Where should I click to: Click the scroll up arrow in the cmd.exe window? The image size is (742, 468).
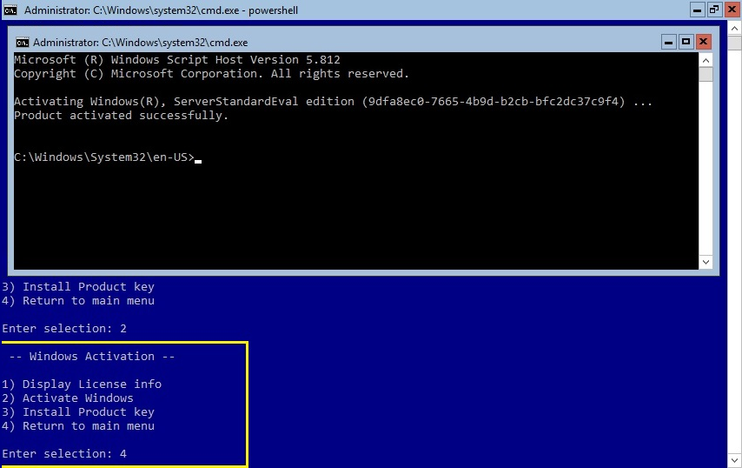[x=706, y=59]
